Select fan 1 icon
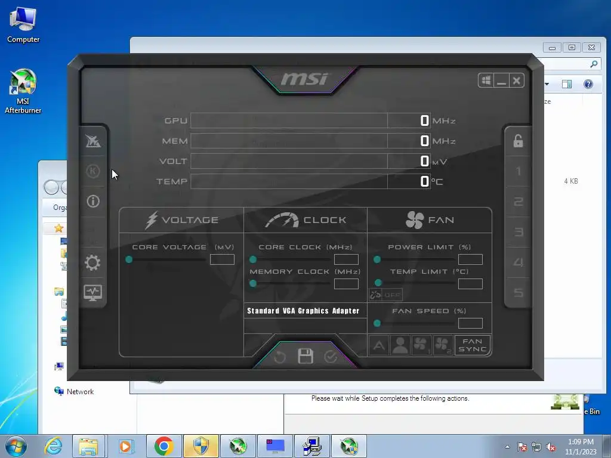 click(x=421, y=345)
